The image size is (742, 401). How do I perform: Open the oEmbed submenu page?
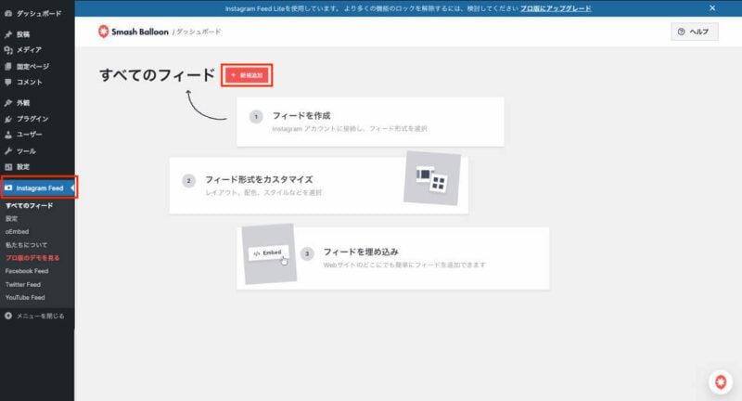pyautogui.click(x=17, y=231)
